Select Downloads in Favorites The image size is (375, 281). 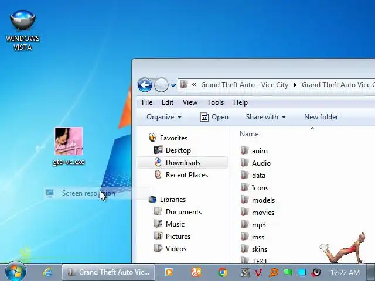(x=183, y=163)
